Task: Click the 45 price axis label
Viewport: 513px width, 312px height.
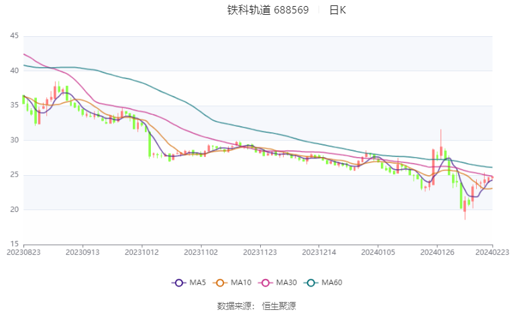Action: pos(14,36)
